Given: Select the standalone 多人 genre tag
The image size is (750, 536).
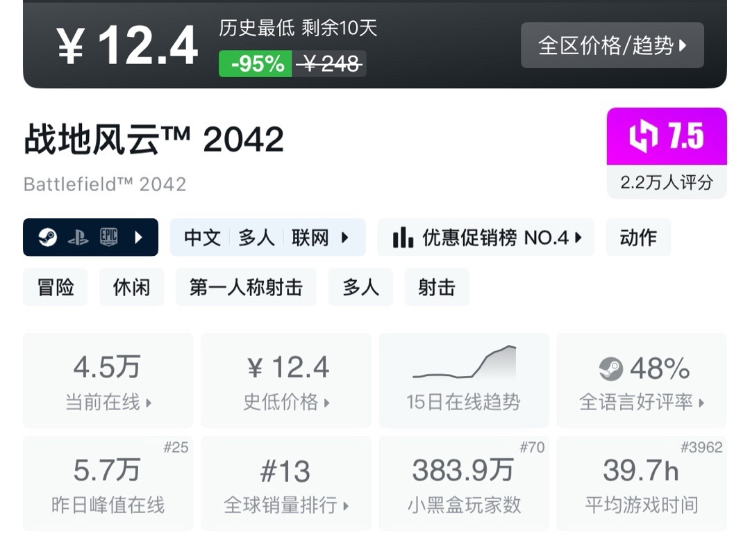Looking at the screenshot, I should tap(360, 287).
